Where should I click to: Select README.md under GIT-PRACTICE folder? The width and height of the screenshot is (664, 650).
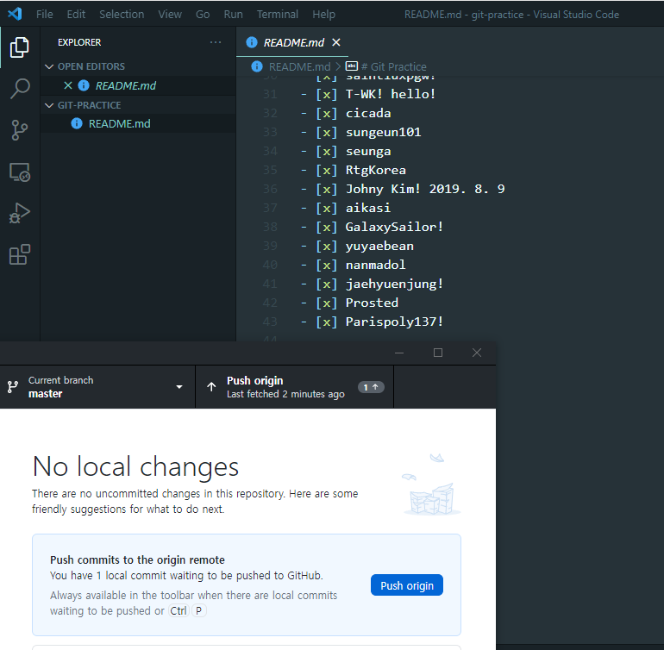138,123
